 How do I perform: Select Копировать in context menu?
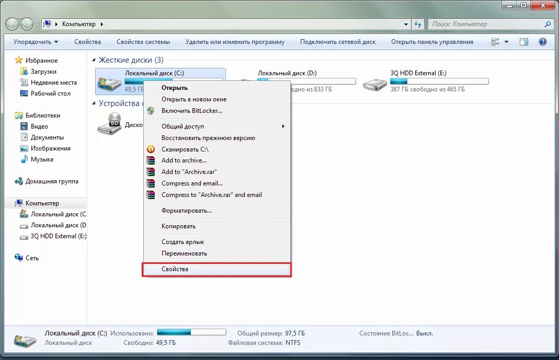tap(178, 226)
